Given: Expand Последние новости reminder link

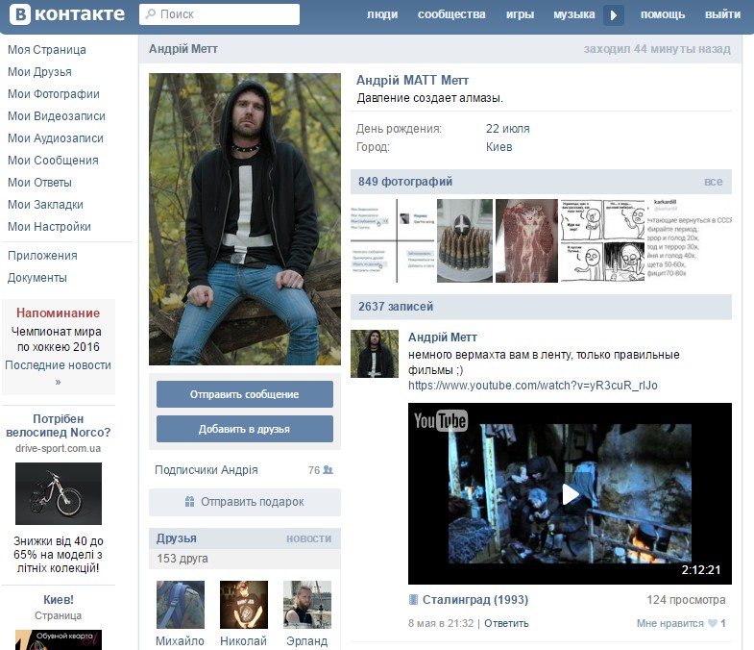Looking at the screenshot, I should click(x=58, y=373).
